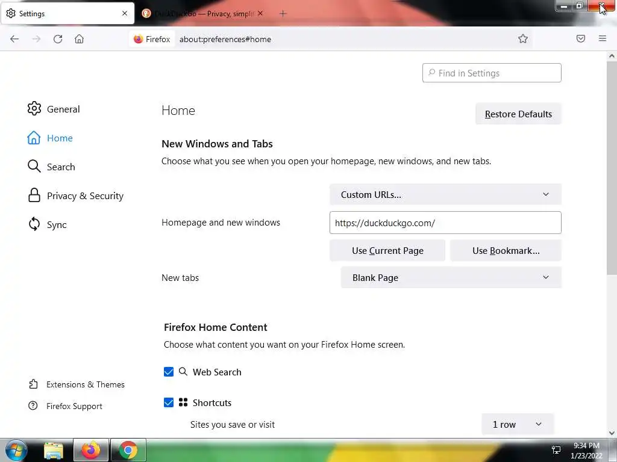Open the Sync settings section
This screenshot has height=462, width=617.
47,225
